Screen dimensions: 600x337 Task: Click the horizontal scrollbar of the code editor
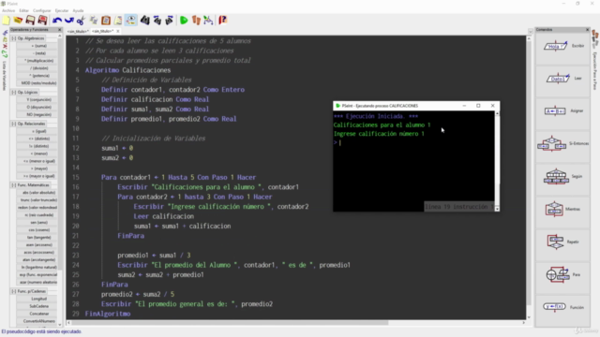[296, 323]
